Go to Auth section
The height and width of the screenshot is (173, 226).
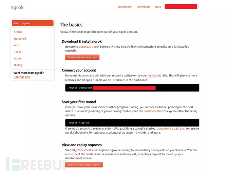coord(17,45)
